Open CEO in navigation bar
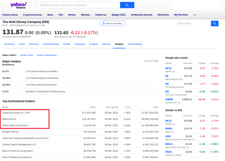225x161 pixels. [x=60, y=15]
